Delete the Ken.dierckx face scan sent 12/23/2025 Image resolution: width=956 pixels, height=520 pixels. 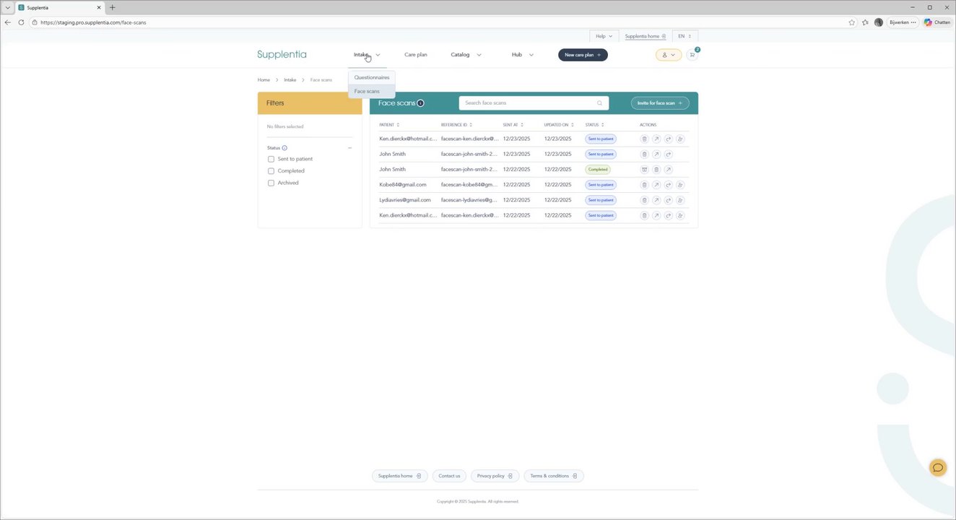tap(645, 139)
